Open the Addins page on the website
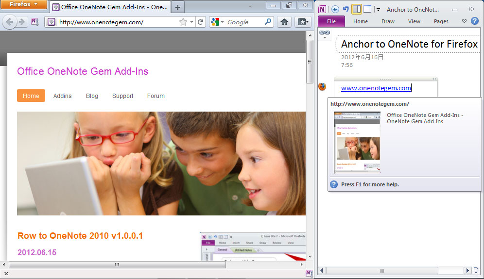The image size is (484, 279). [x=62, y=96]
